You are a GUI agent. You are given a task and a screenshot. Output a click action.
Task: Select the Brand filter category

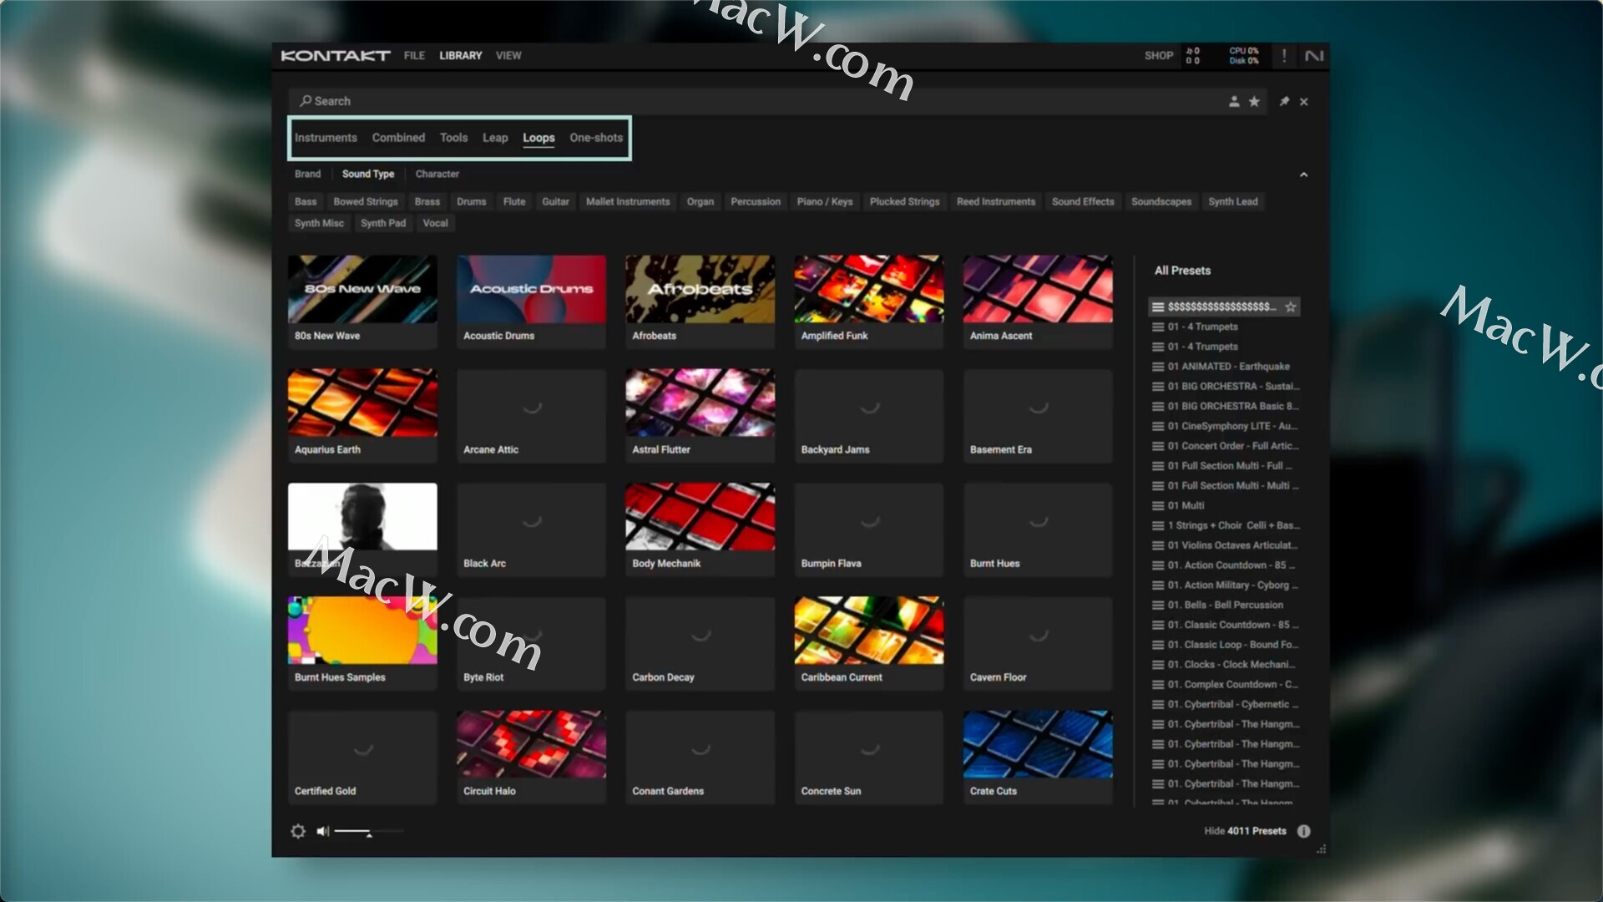pyautogui.click(x=307, y=174)
